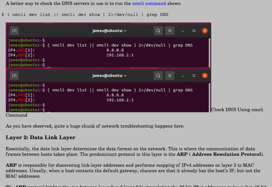Click search icon in lower terminal image

tap(158, 76)
